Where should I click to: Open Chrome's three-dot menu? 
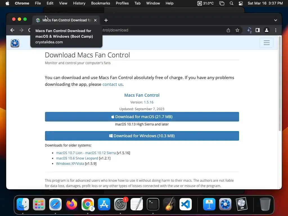pos(276,30)
